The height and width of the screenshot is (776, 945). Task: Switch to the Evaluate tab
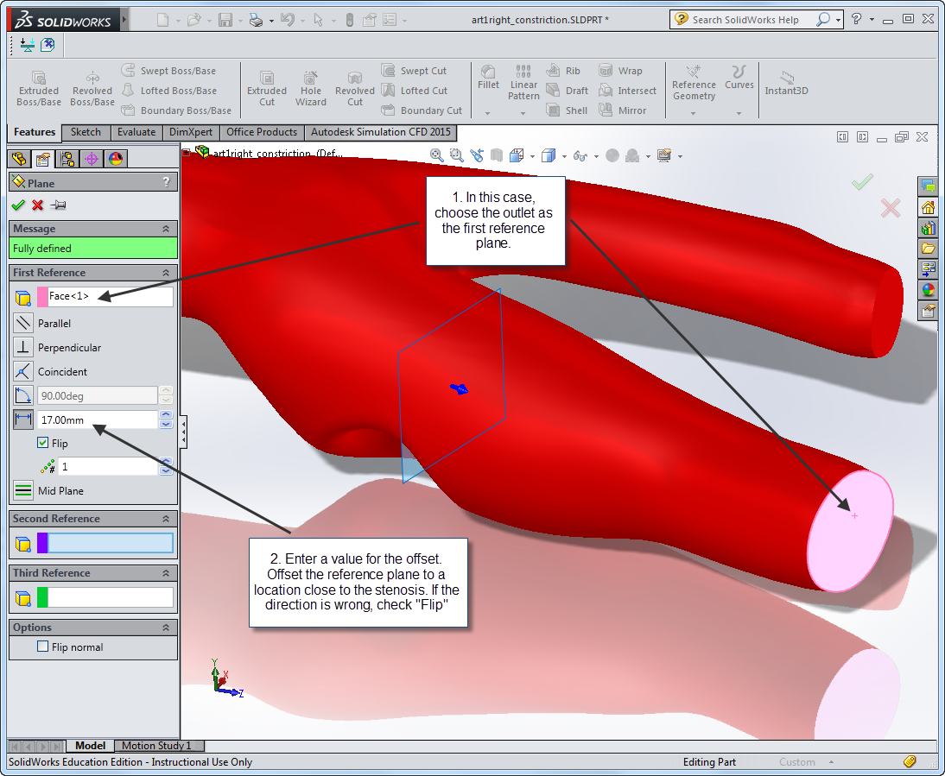click(x=136, y=132)
